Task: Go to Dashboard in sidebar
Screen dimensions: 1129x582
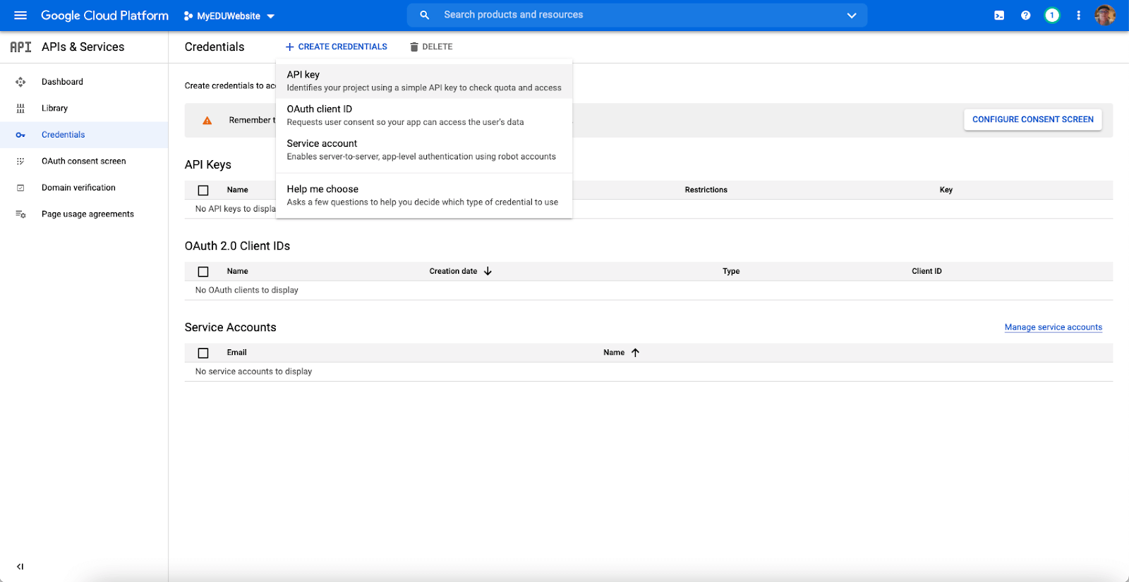Action: point(62,82)
